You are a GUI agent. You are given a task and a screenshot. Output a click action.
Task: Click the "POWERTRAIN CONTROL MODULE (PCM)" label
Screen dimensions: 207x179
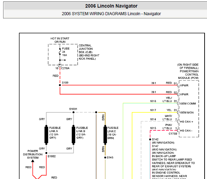coord(188,74)
